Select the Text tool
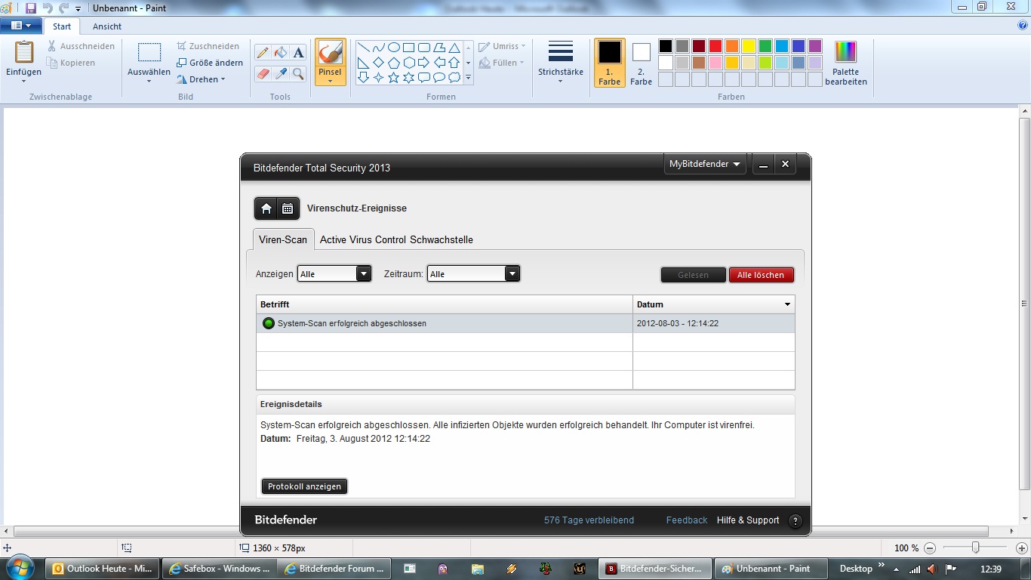This screenshot has width=1031, height=580. pos(299,53)
